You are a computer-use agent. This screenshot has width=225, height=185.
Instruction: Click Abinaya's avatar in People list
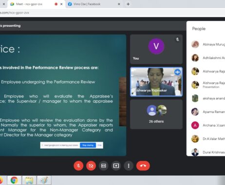[195, 44]
